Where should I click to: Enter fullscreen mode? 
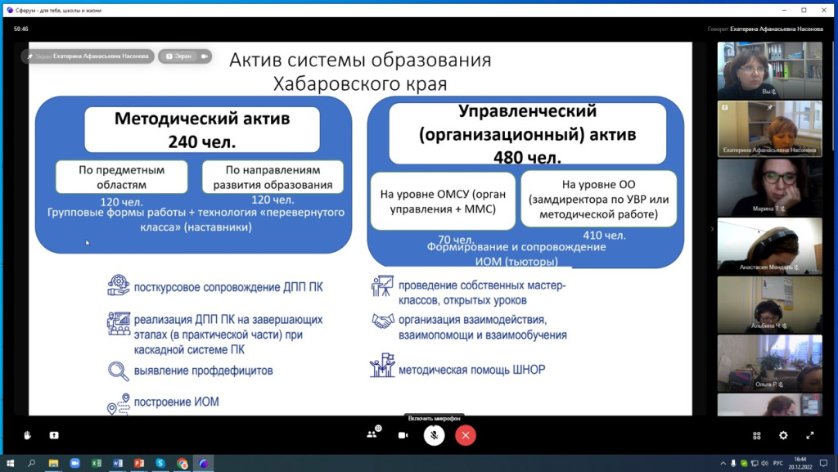pyautogui.click(x=809, y=434)
